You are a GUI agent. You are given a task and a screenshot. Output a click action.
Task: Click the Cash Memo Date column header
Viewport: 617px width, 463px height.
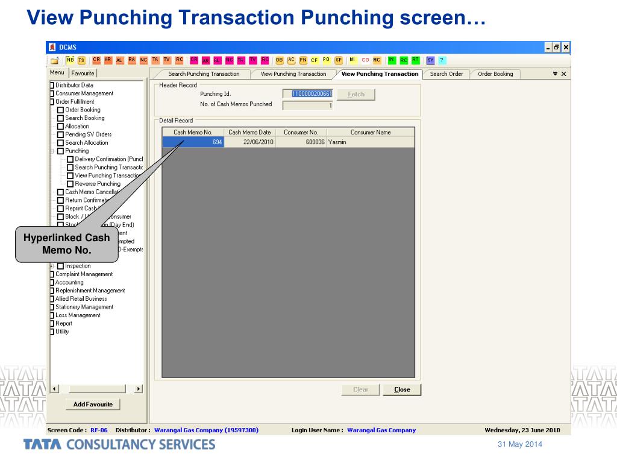point(249,132)
